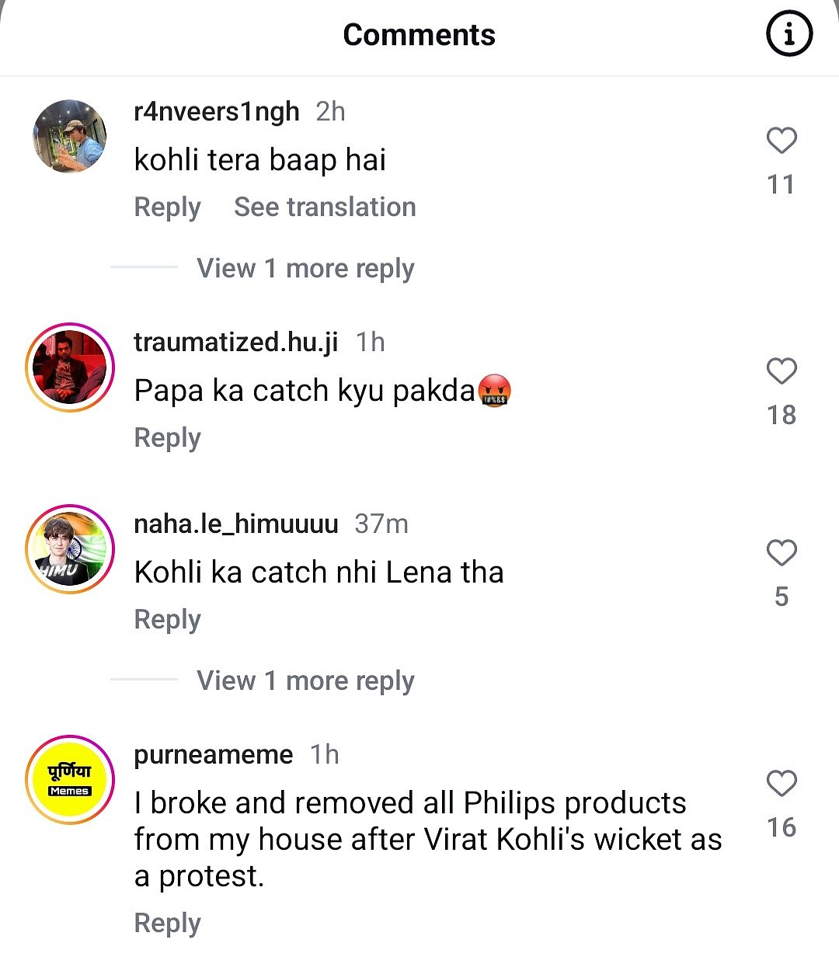Viewport: 839px width, 957px height.
Task: Open the purneameme username link
Action: coord(213,755)
